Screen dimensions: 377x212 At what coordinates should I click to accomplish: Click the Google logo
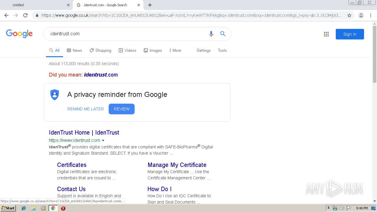point(19,34)
